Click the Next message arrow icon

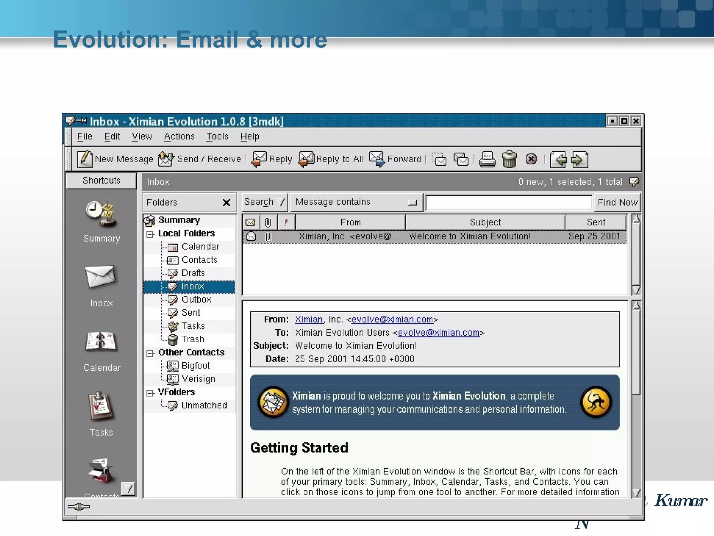[x=579, y=160]
